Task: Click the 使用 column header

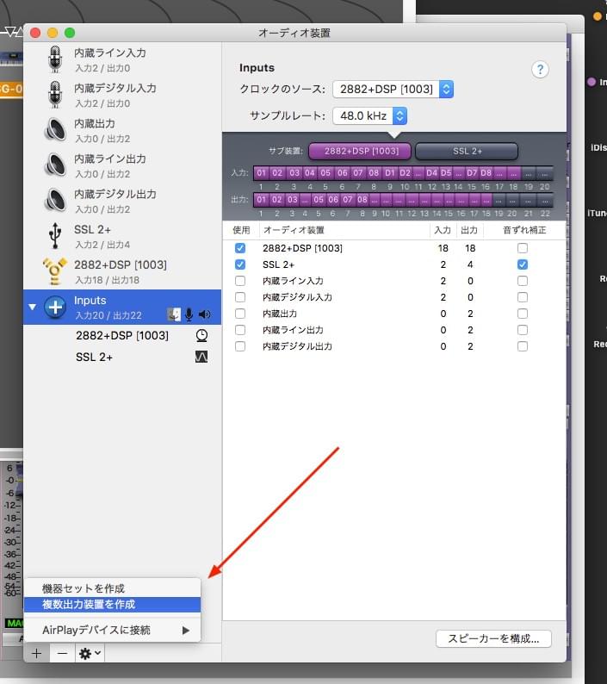Action: [241, 230]
